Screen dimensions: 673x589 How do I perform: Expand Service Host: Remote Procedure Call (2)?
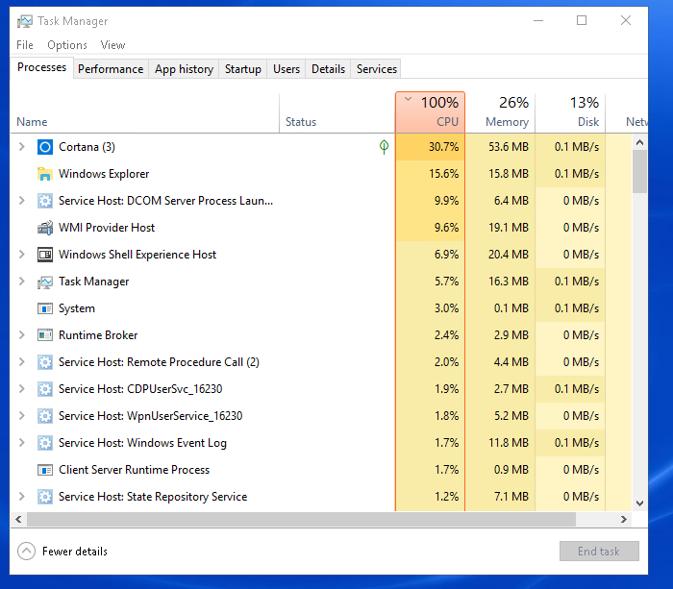(22, 362)
